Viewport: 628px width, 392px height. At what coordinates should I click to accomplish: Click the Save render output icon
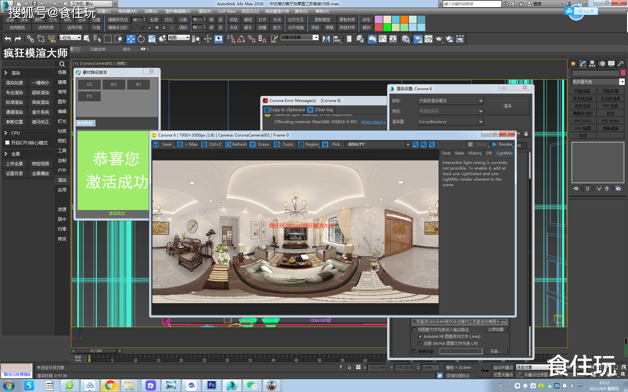click(158, 144)
